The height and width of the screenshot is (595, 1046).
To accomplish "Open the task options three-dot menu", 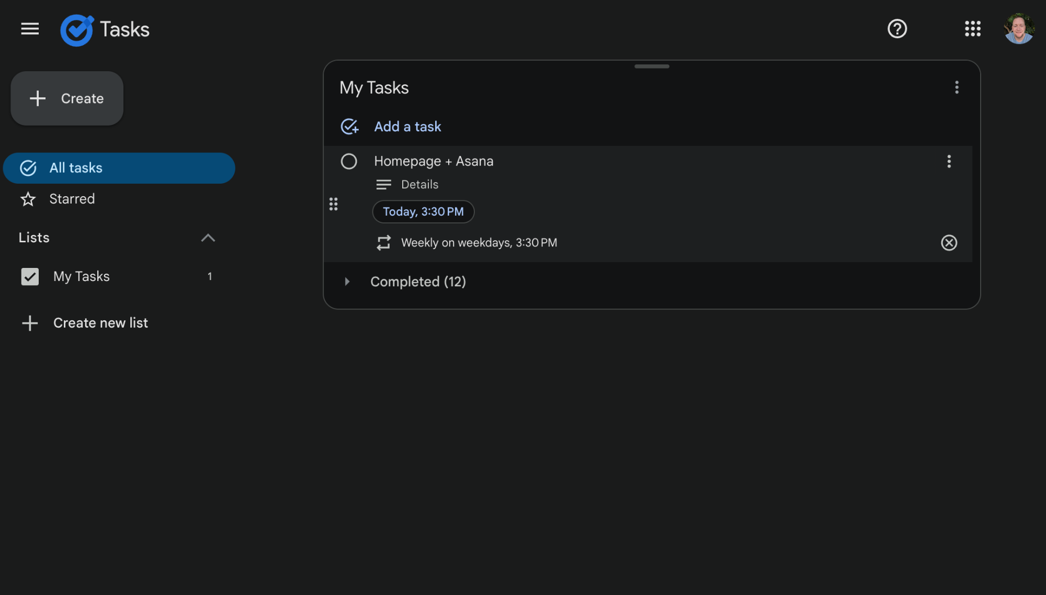I will [x=949, y=162].
